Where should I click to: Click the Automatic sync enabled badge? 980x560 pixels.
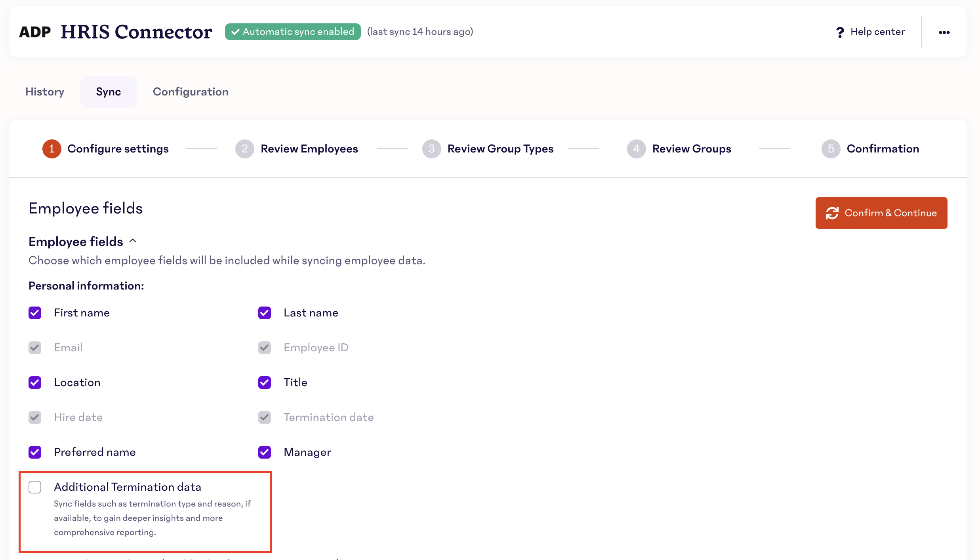tap(293, 32)
